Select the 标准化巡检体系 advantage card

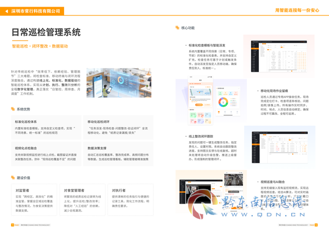point(46,127)
